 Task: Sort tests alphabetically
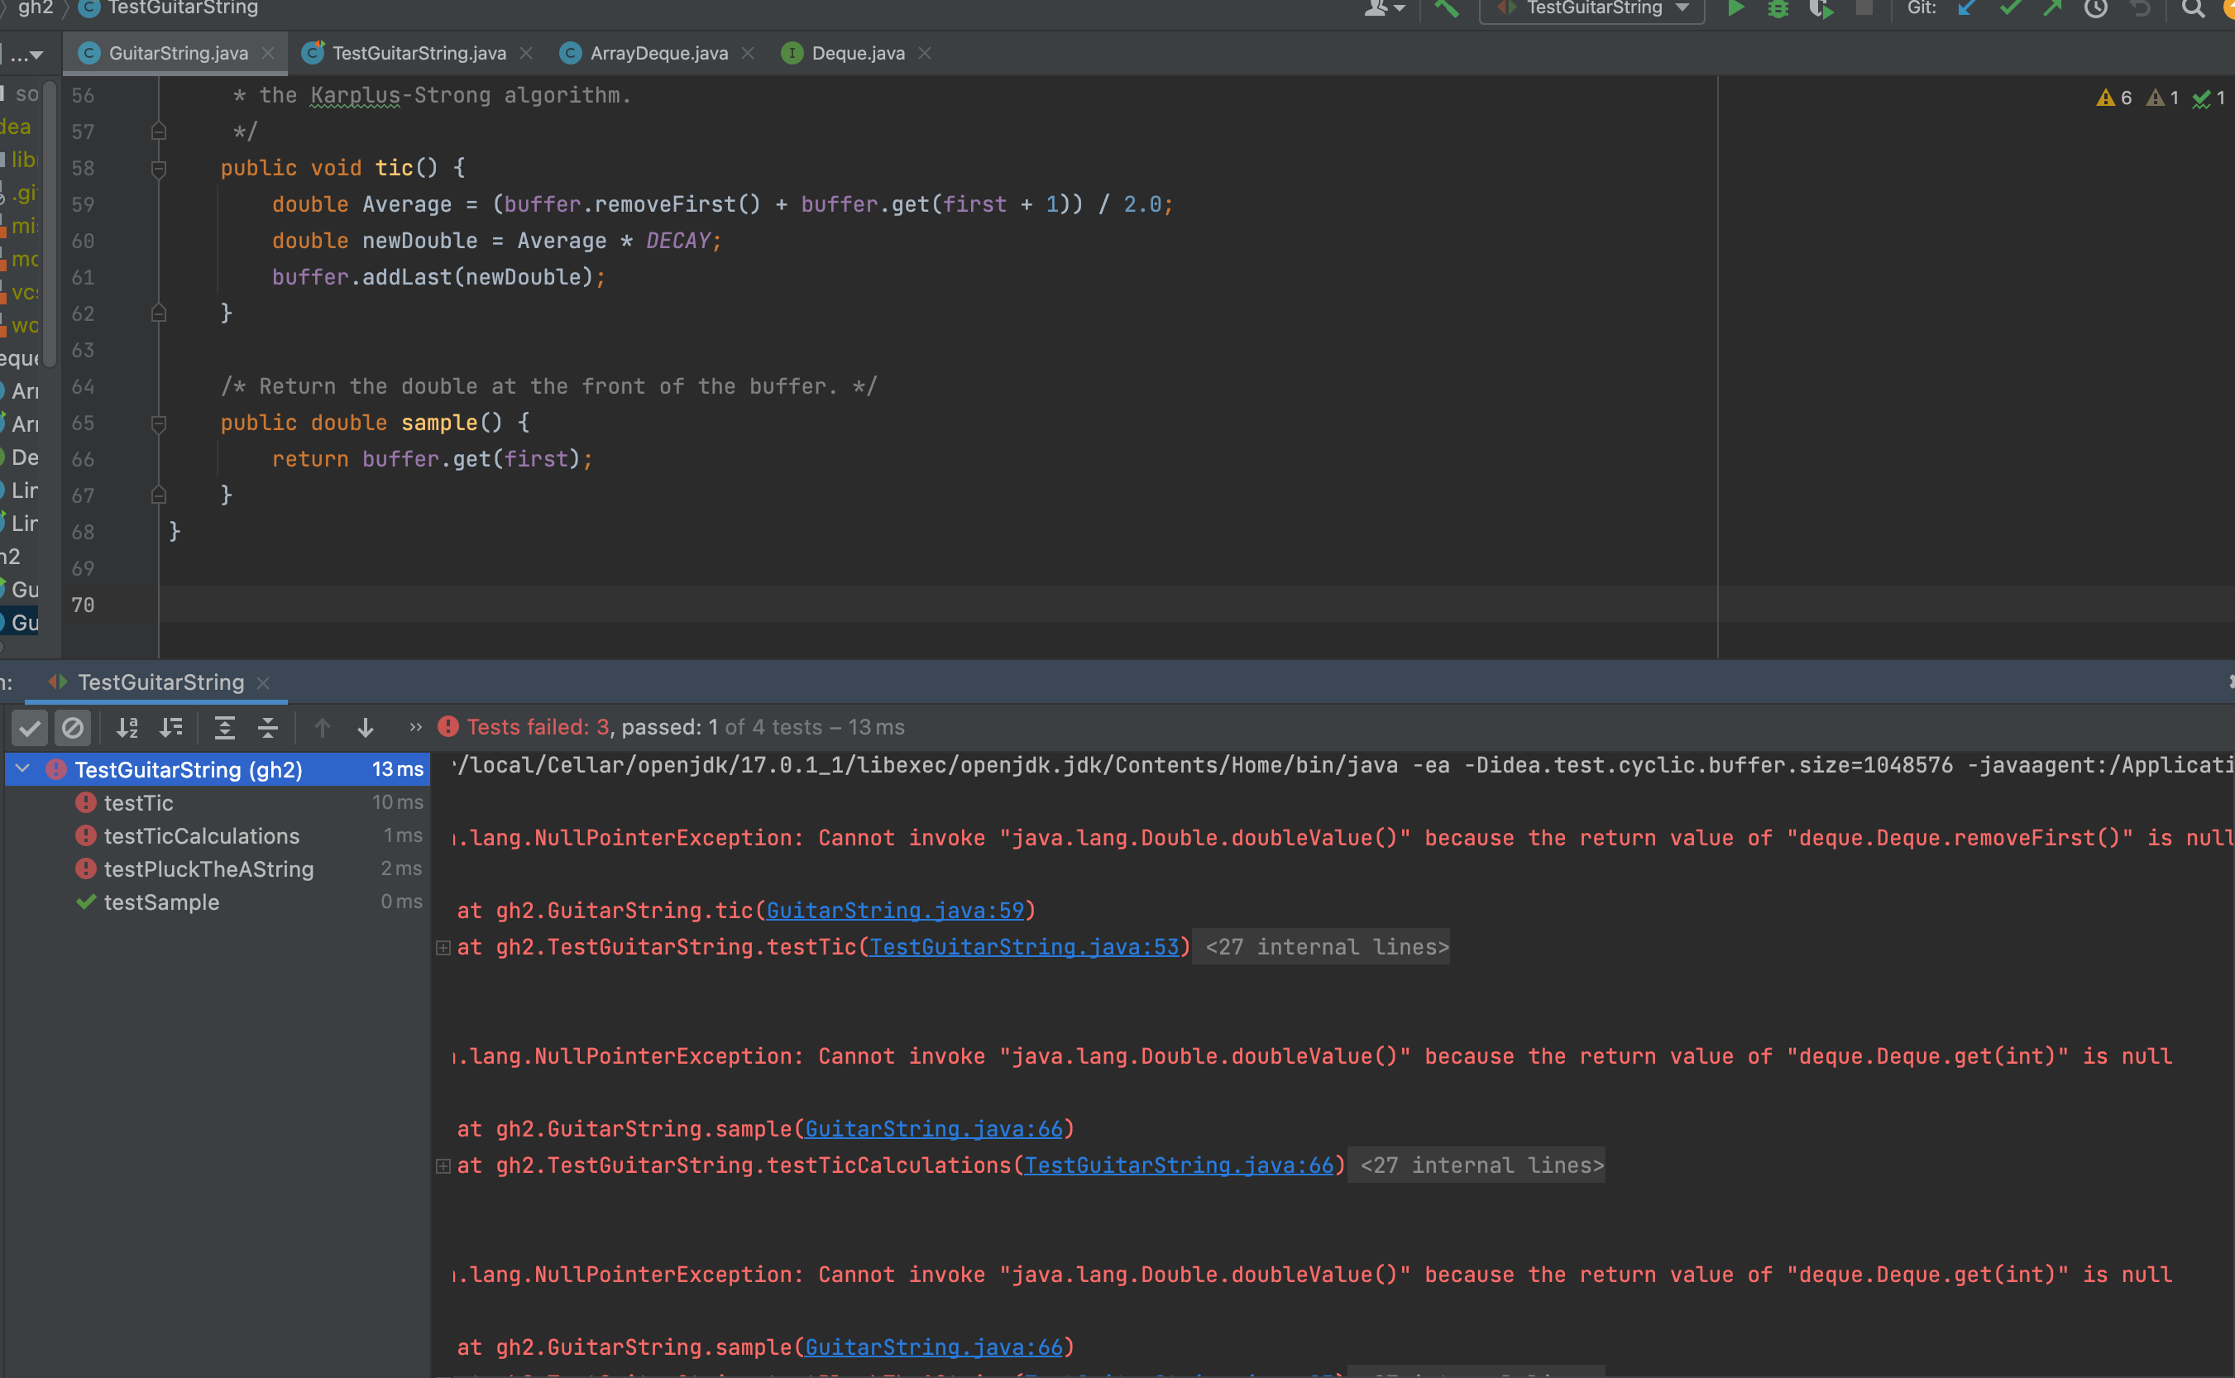coord(127,727)
